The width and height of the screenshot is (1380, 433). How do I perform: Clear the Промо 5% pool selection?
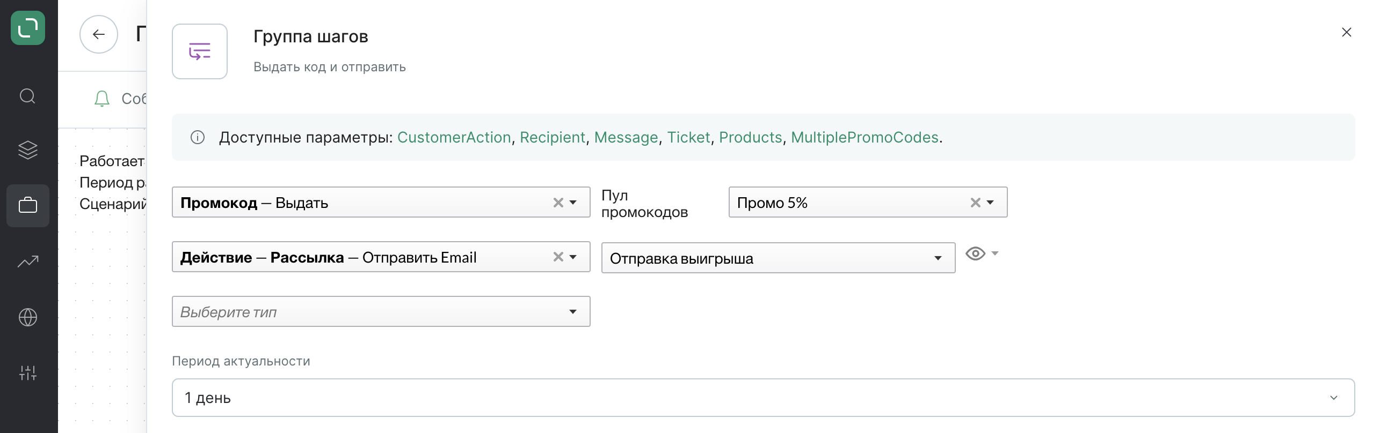point(976,203)
